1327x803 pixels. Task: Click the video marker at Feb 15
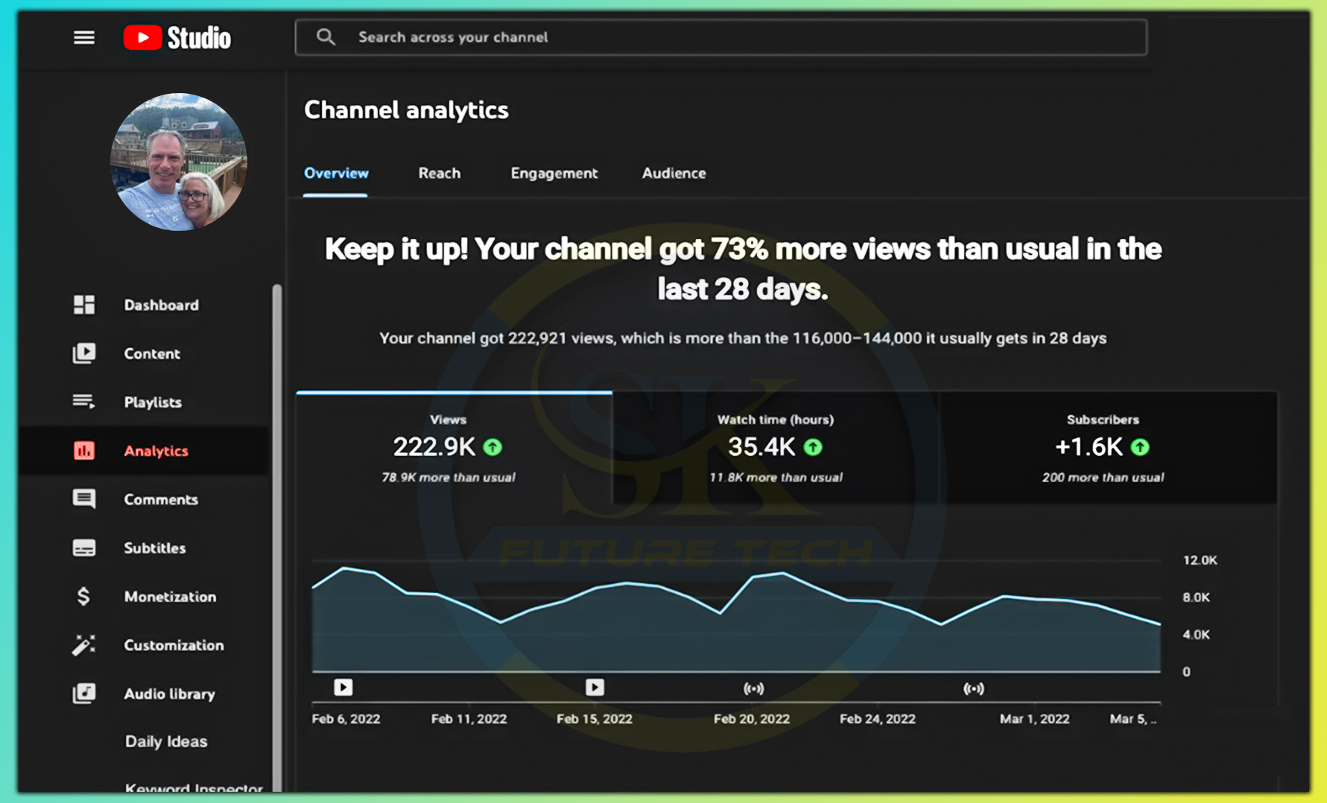(x=595, y=688)
